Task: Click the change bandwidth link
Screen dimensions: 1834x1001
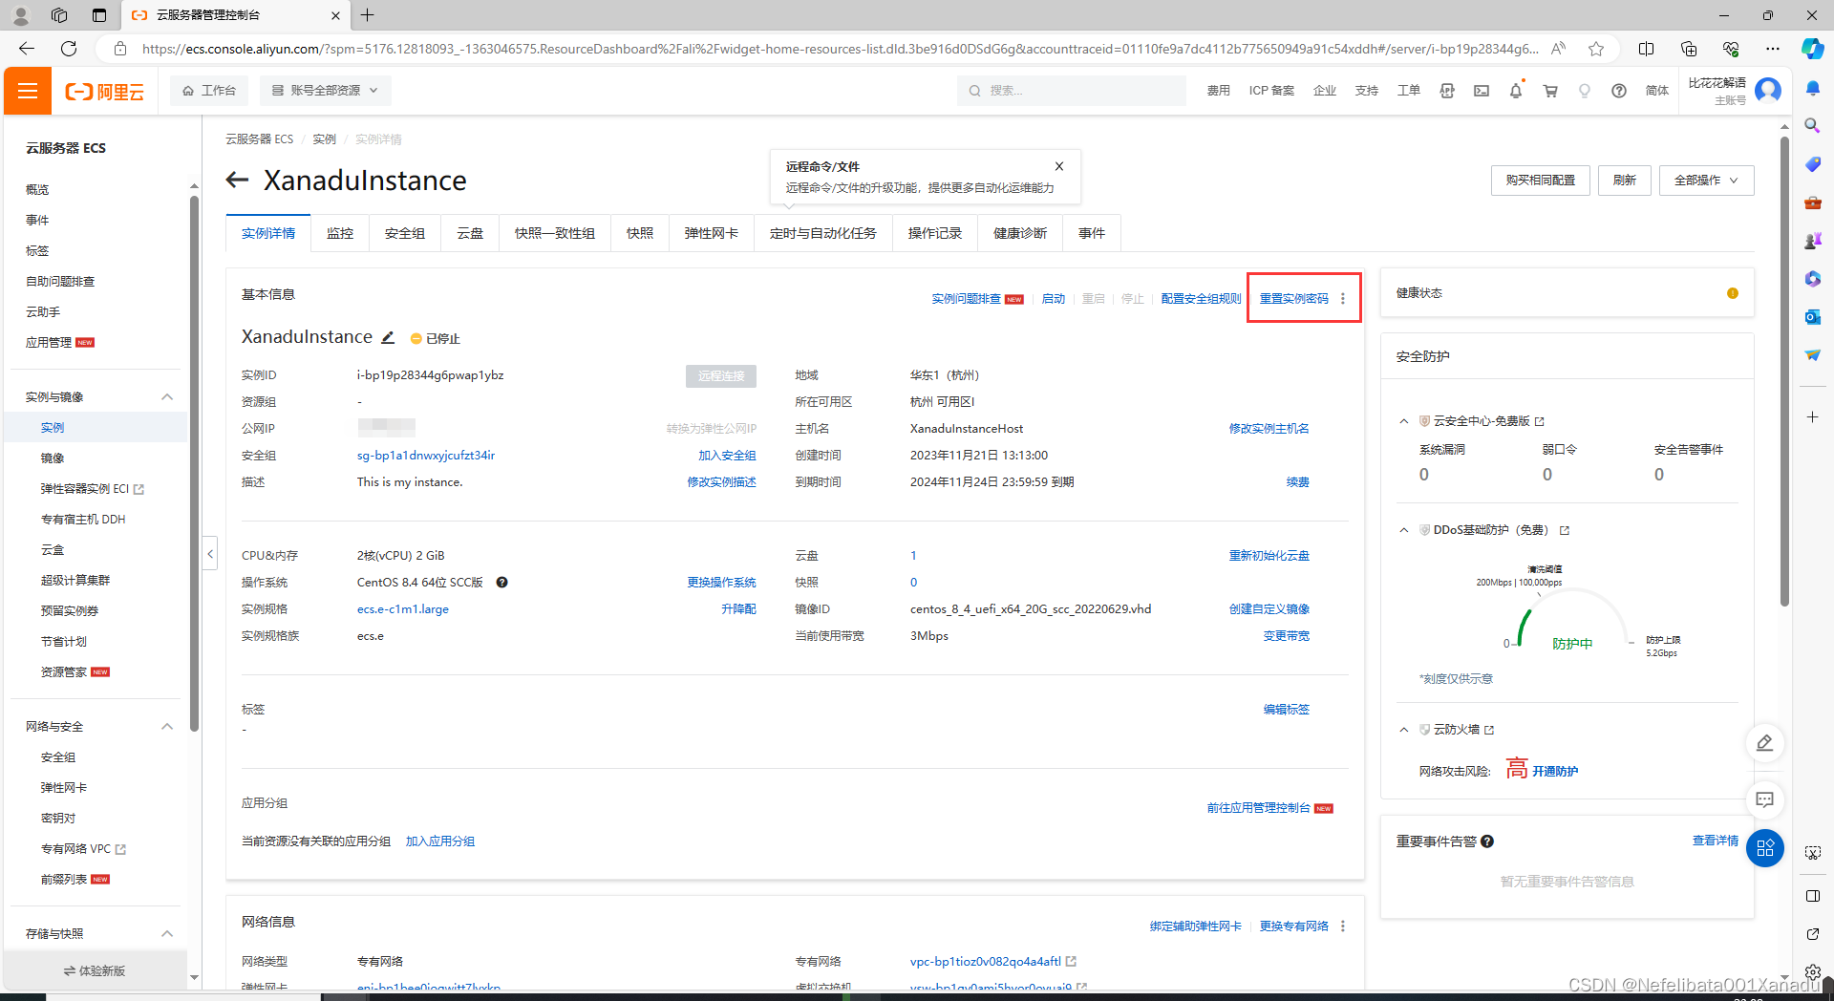Action: [1286, 636]
